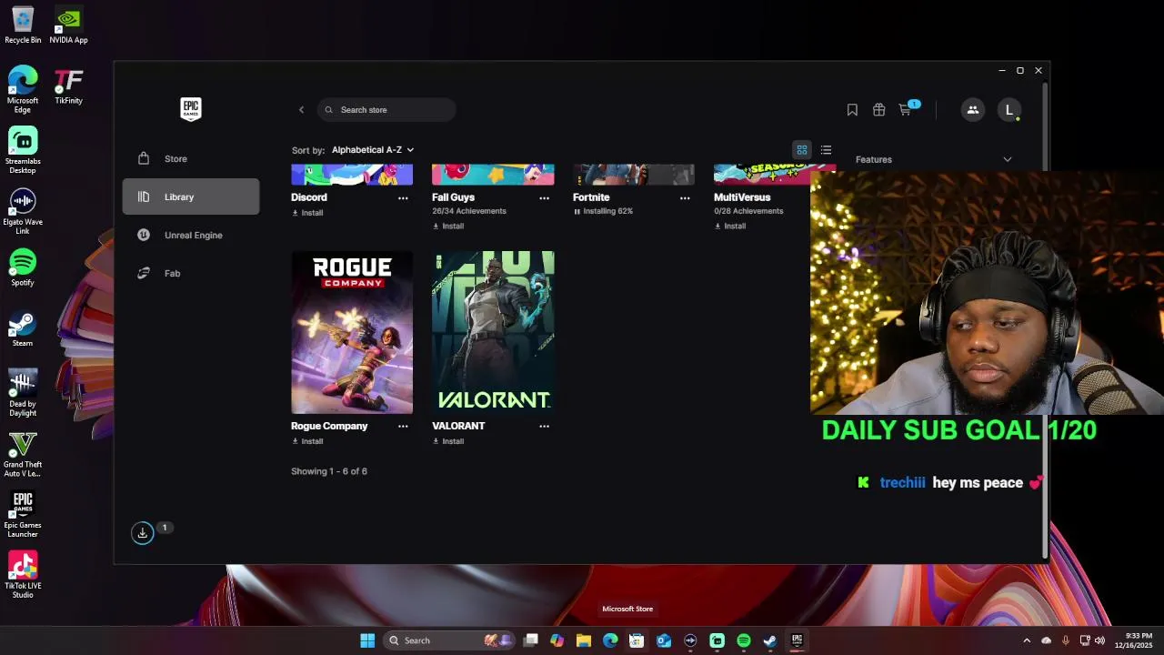Viewport: 1164px width, 655px height.
Task: Open Epic Games Launcher desktop icon
Action: (x=23, y=515)
